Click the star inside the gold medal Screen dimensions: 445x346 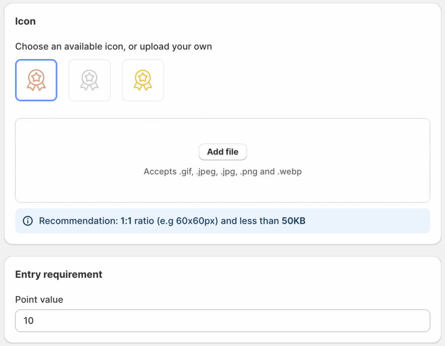click(x=143, y=77)
